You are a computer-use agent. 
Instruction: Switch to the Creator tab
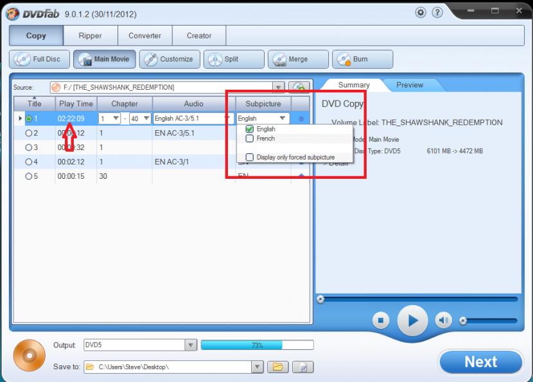[199, 36]
